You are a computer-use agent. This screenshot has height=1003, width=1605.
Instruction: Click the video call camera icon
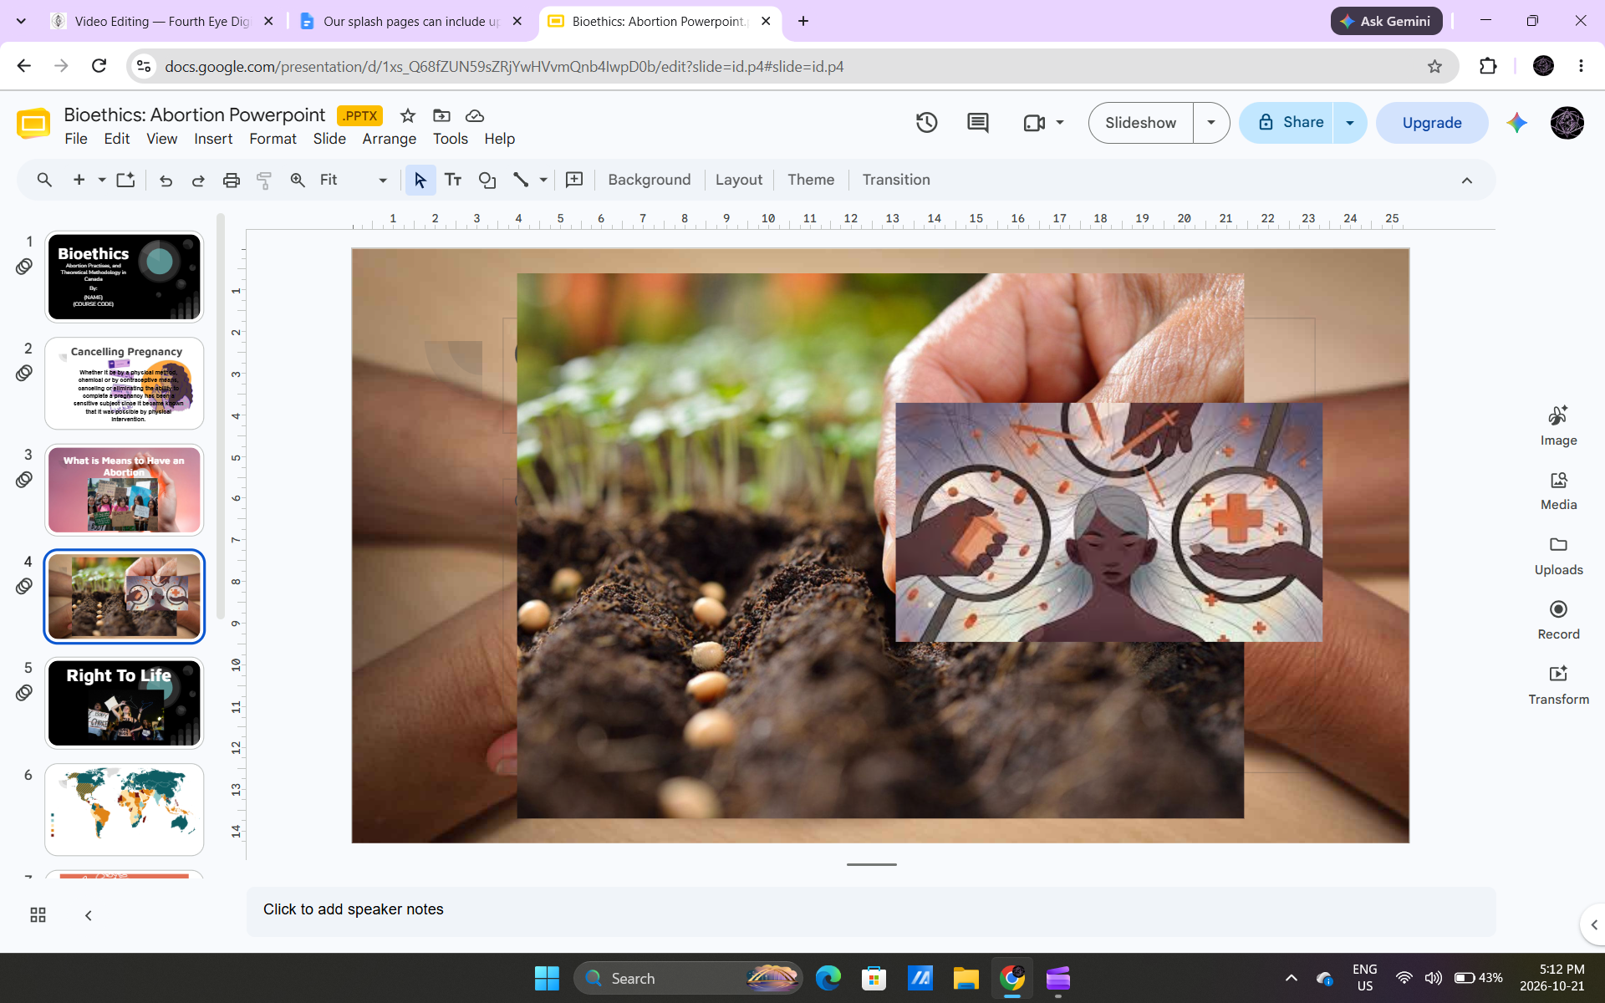click(x=1035, y=123)
